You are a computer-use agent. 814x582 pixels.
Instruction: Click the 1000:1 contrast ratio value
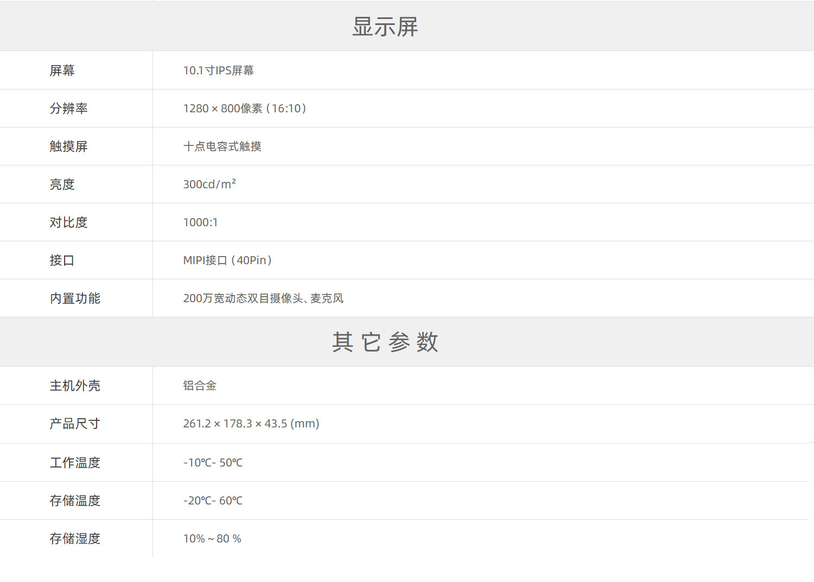201,222
